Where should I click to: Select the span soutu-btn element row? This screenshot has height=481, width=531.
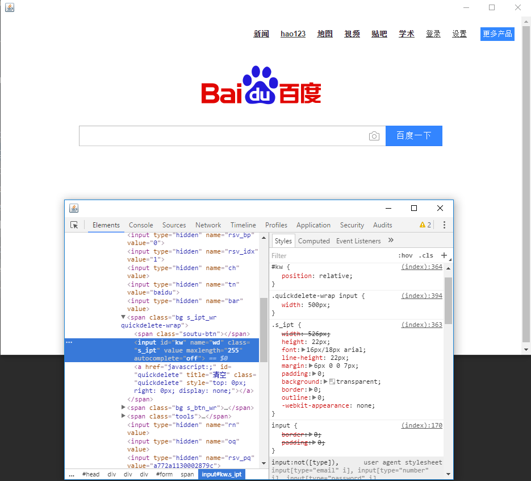[x=192, y=334]
